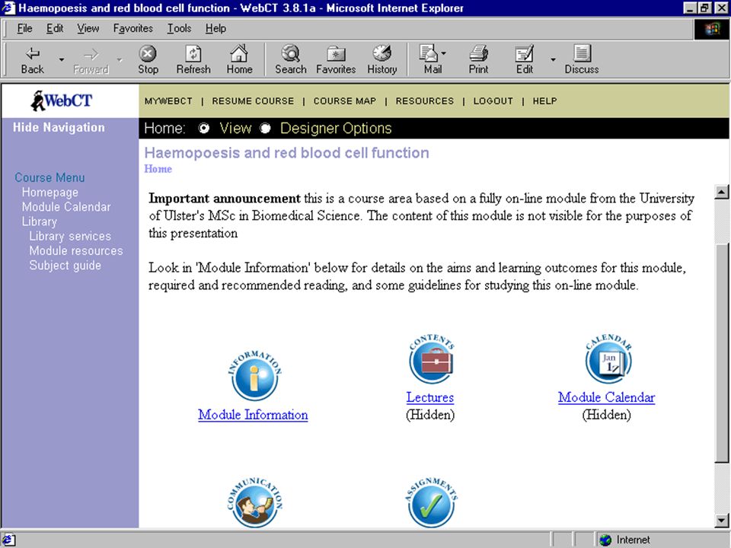The height and width of the screenshot is (548, 731).
Task: Open the Back button dropdown arrow
Action: click(61, 59)
